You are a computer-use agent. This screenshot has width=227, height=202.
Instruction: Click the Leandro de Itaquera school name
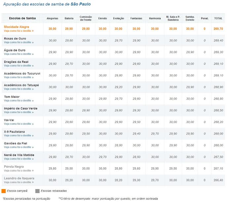pos(19,179)
